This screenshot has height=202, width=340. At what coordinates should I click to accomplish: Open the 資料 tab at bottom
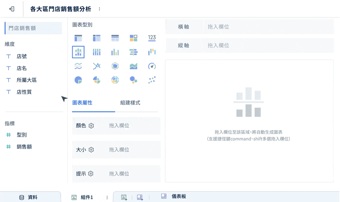point(30,196)
